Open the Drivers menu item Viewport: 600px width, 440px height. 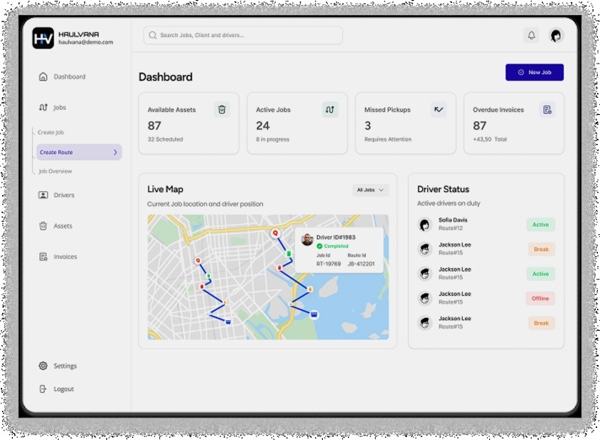click(63, 195)
